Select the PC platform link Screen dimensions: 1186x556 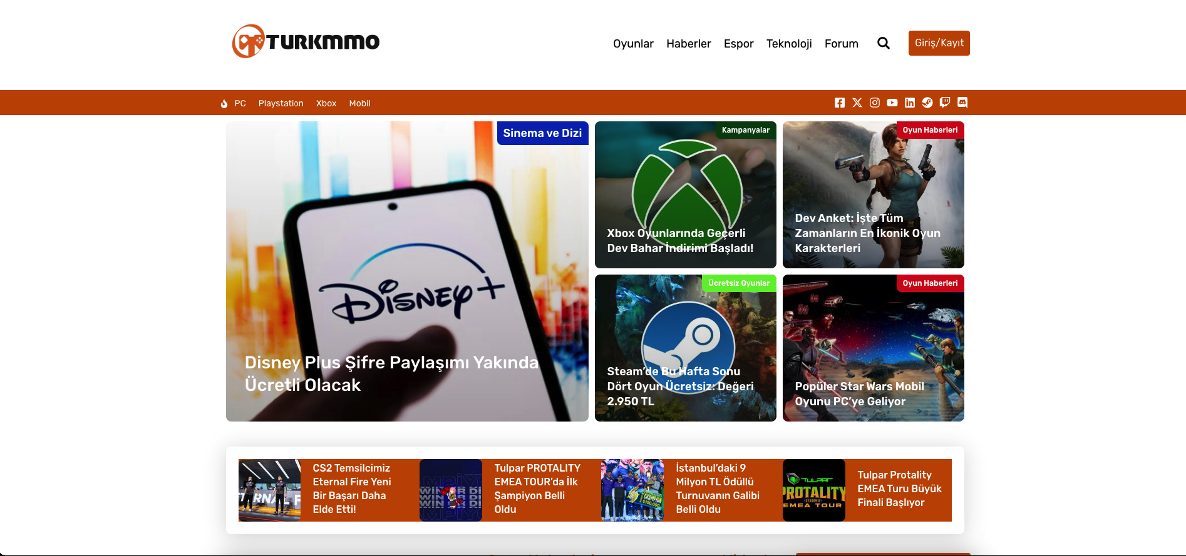[x=240, y=104]
